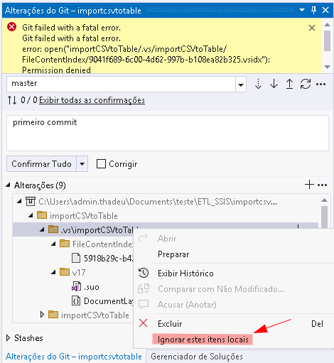This screenshot has height=363, width=334.
Task: Click the Fetch dotted-arrow icon
Action: 258,84
